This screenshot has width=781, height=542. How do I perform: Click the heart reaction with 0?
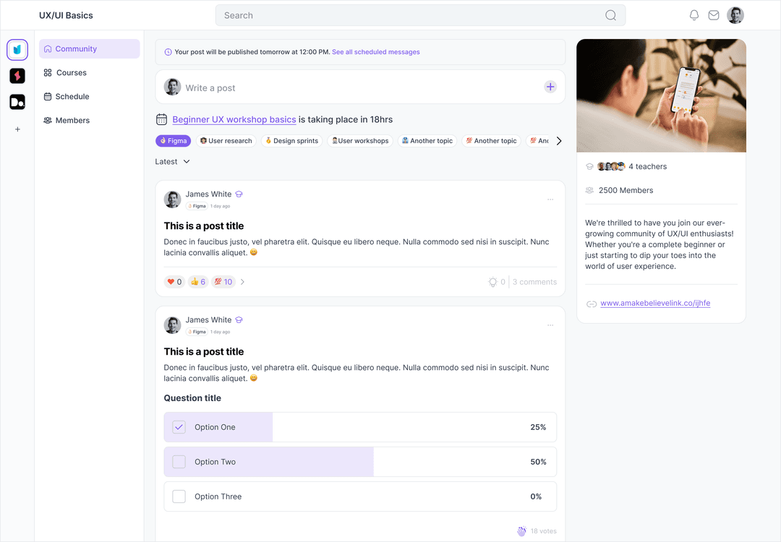(x=174, y=282)
